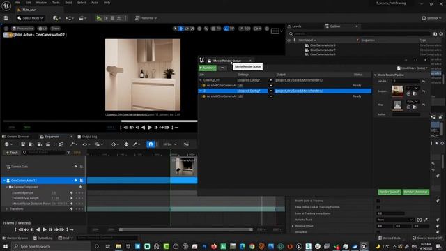The height and width of the screenshot is (251, 446).
Task: Toggle the blue Sequencer snapping magnet
Action: click(x=151, y=144)
